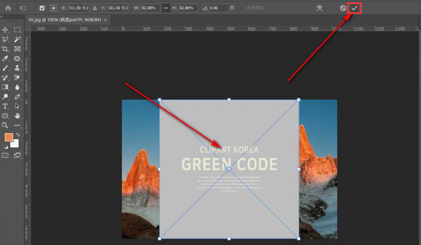The height and width of the screenshot is (245, 421).
Task: Click the right-middle transform handle
Action: point(299,169)
